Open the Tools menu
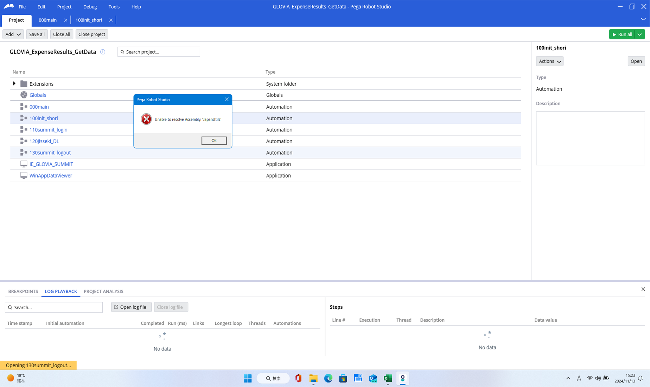Screen dimensions: 650x387 pos(114,7)
